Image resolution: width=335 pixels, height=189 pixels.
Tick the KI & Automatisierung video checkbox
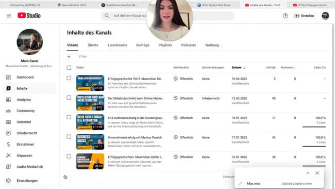(x=69, y=117)
